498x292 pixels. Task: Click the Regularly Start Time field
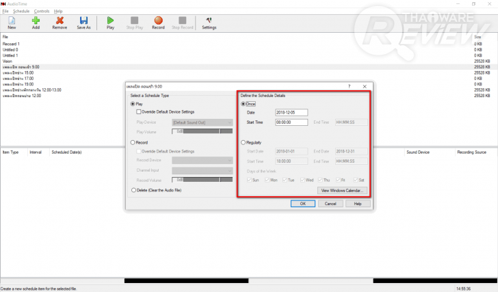(291, 161)
